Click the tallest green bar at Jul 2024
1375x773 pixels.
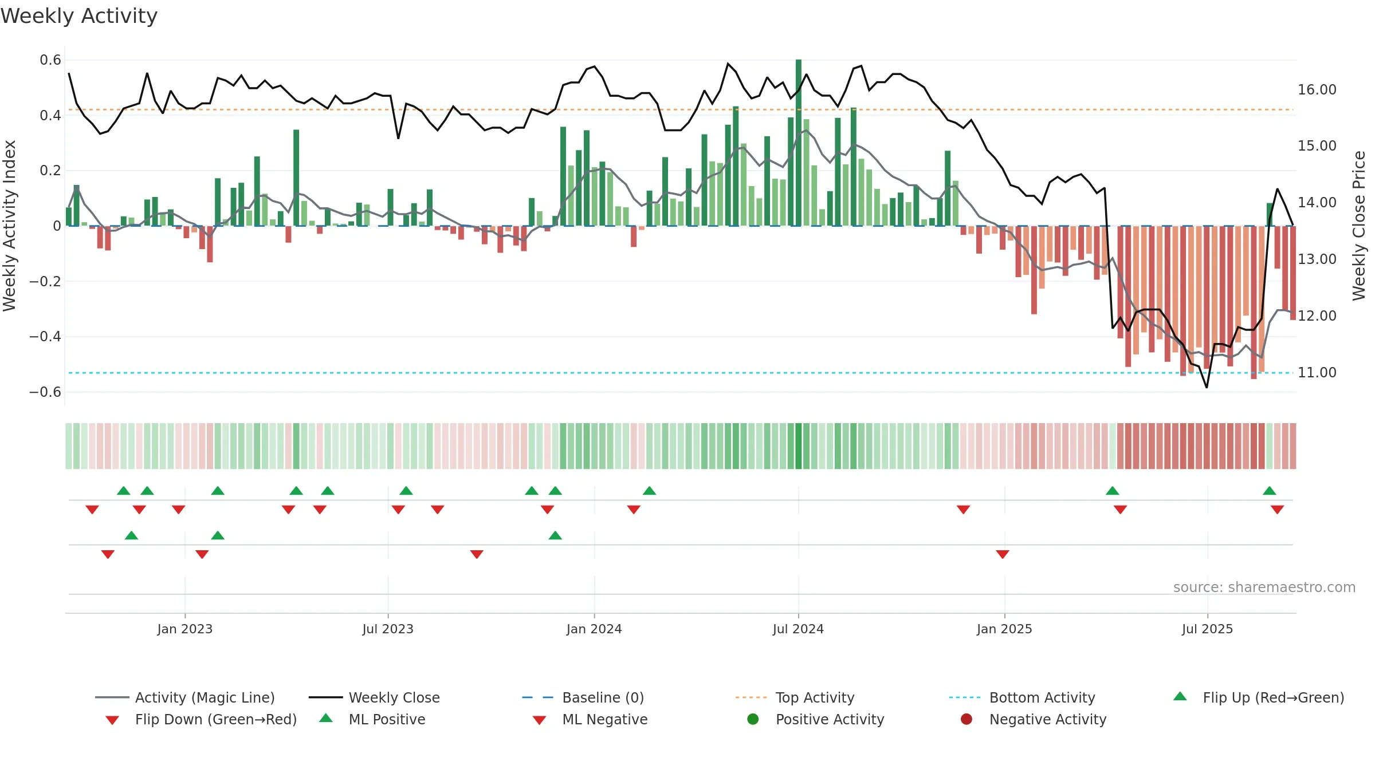(x=799, y=143)
